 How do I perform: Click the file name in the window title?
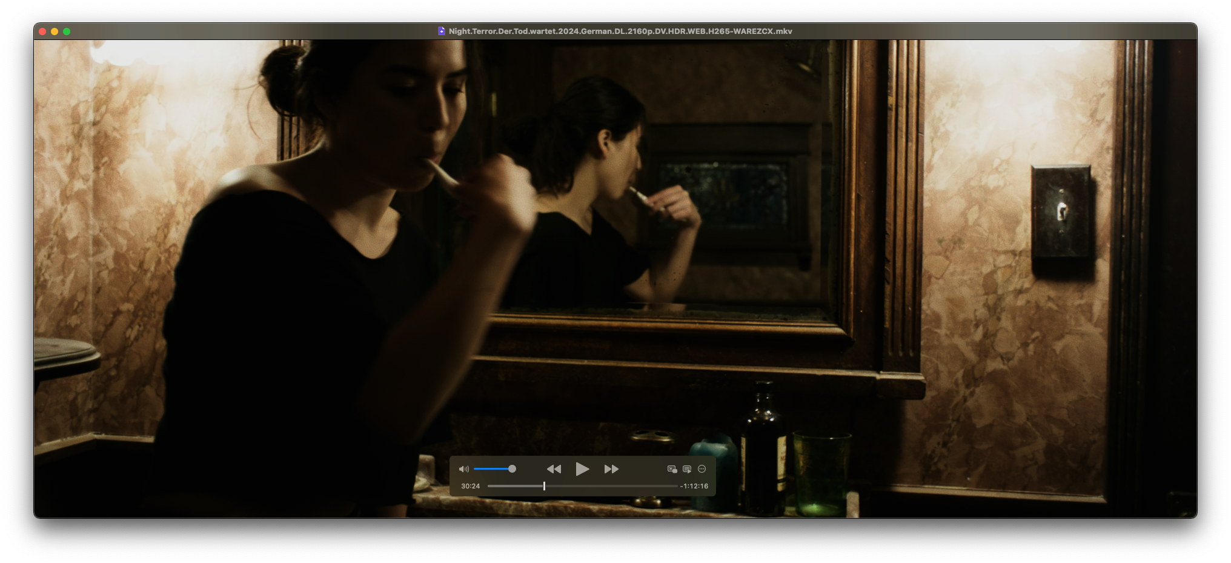[x=620, y=31]
